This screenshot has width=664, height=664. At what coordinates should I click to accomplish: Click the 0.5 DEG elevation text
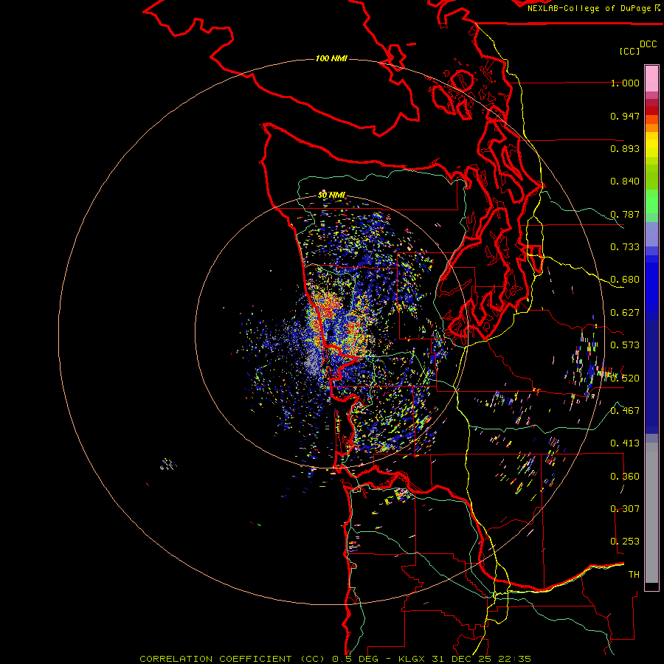click(x=355, y=659)
